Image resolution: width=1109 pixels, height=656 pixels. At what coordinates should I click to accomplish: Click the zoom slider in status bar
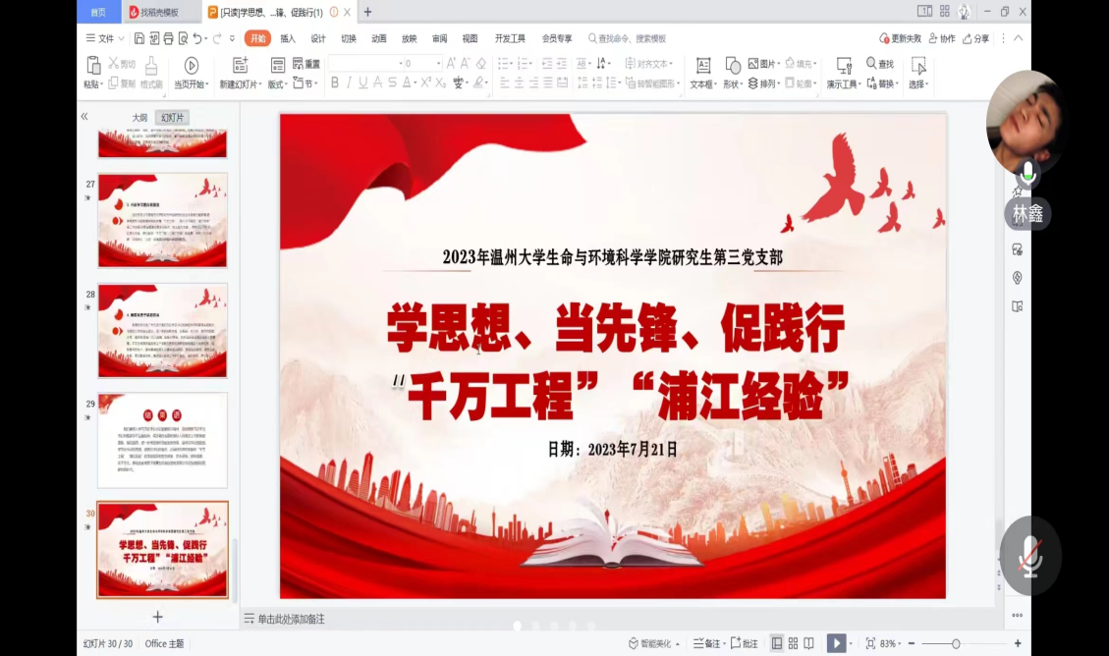pyautogui.click(x=956, y=643)
